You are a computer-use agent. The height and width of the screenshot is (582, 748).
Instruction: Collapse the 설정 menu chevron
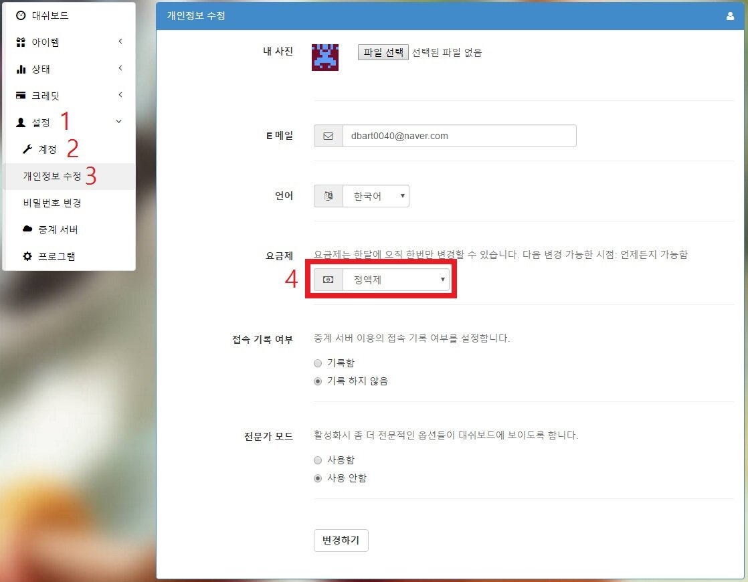point(119,122)
